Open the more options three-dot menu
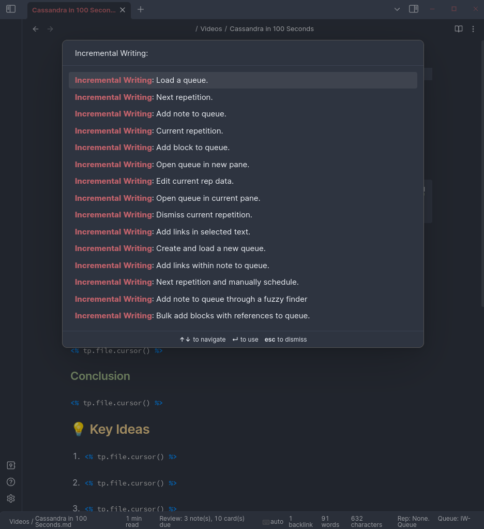 coord(473,28)
